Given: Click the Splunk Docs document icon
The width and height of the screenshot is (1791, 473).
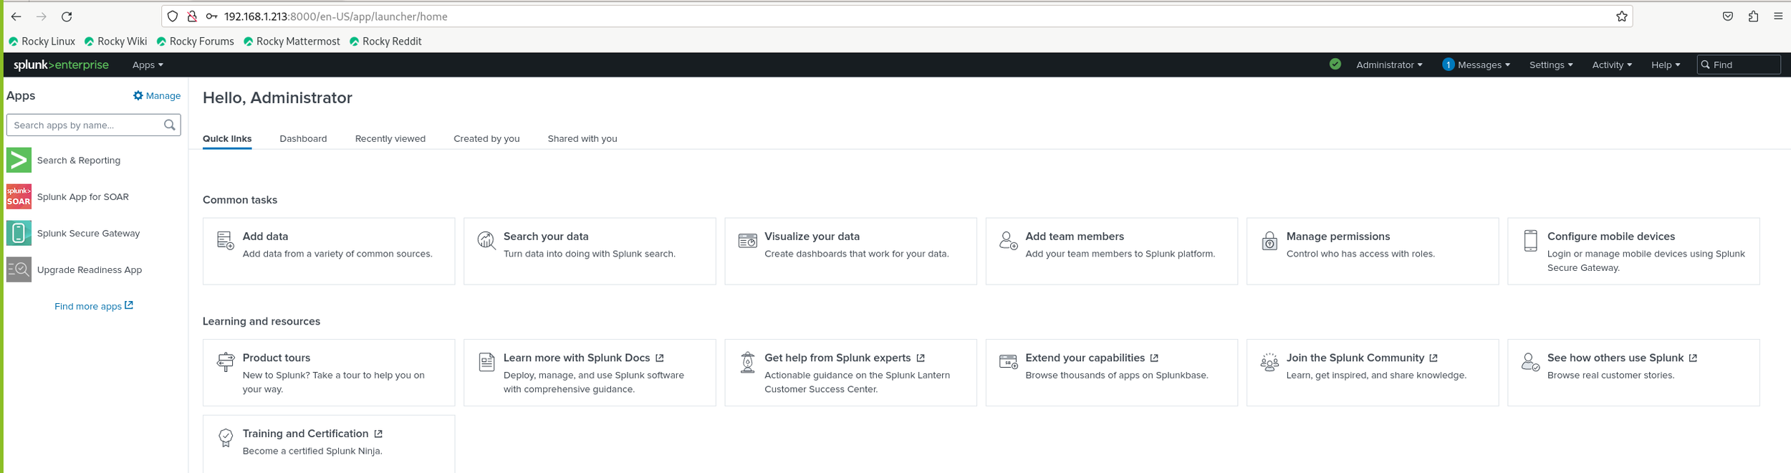Looking at the screenshot, I should [486, 362].
